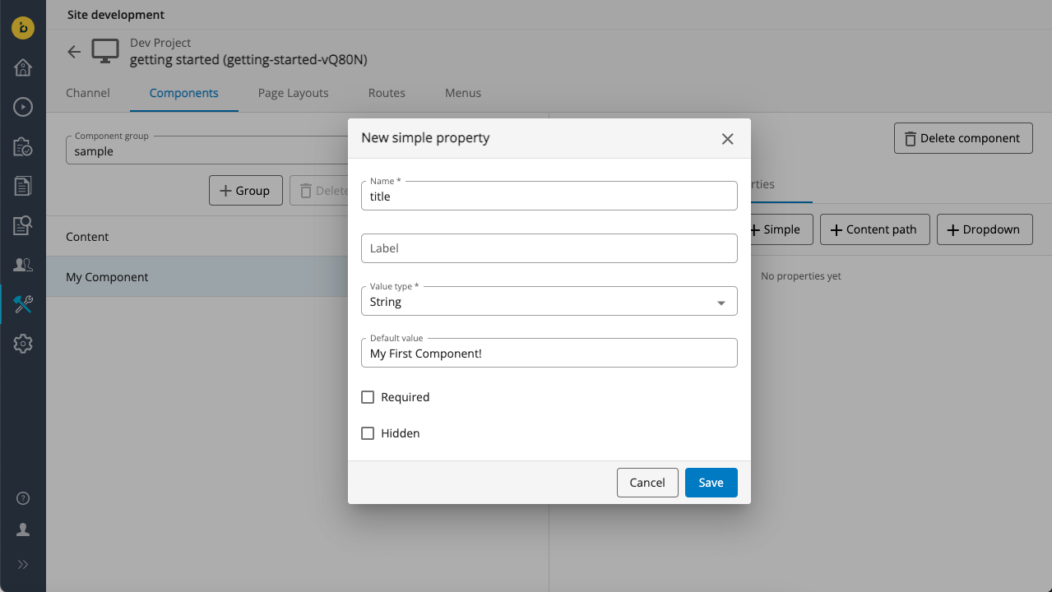Click the Cancel button

(647, 483)
